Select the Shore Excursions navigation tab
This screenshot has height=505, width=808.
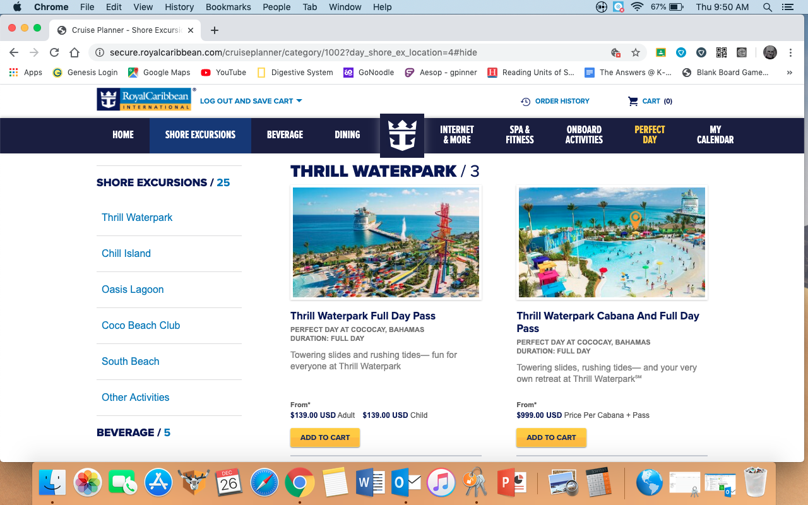(200, 135)
